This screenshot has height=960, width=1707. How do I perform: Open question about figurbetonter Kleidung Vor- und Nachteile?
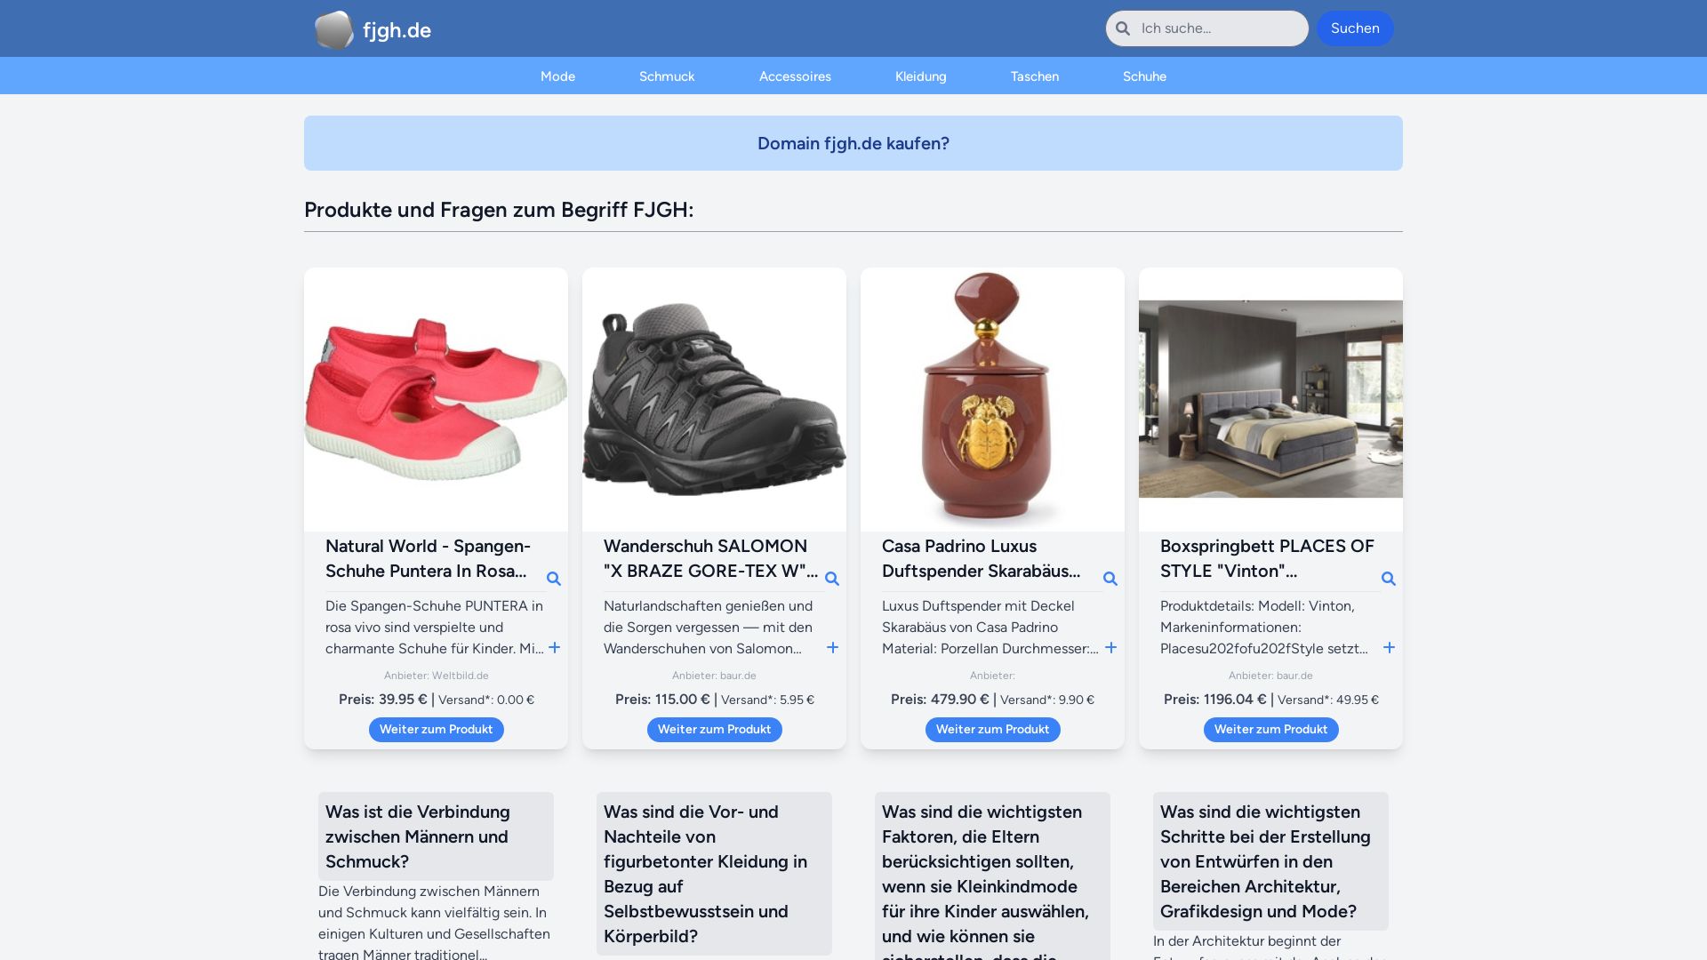(x=714, y=874)
